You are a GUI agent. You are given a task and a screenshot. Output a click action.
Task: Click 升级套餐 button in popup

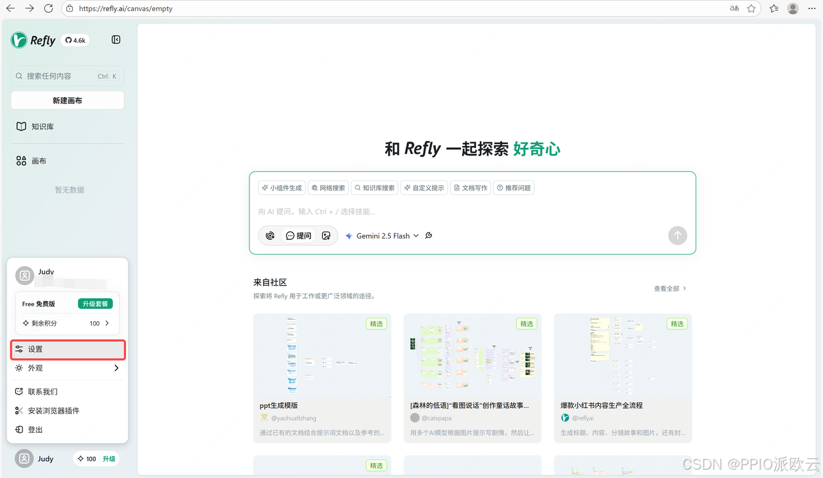click(95, 304)
